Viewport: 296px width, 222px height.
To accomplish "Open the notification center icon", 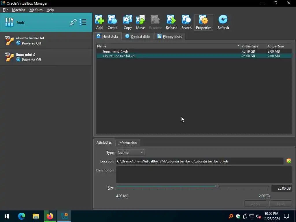I will click(286, 216).
